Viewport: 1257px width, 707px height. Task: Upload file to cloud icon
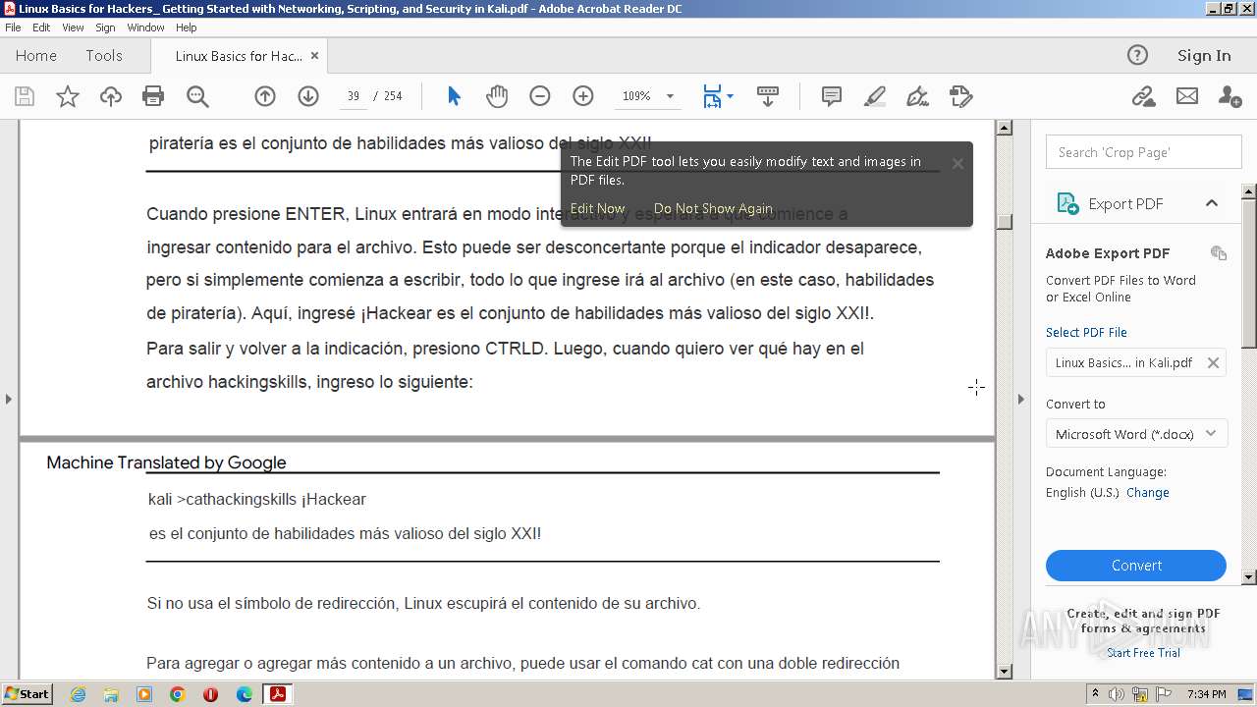click(111, 96)
